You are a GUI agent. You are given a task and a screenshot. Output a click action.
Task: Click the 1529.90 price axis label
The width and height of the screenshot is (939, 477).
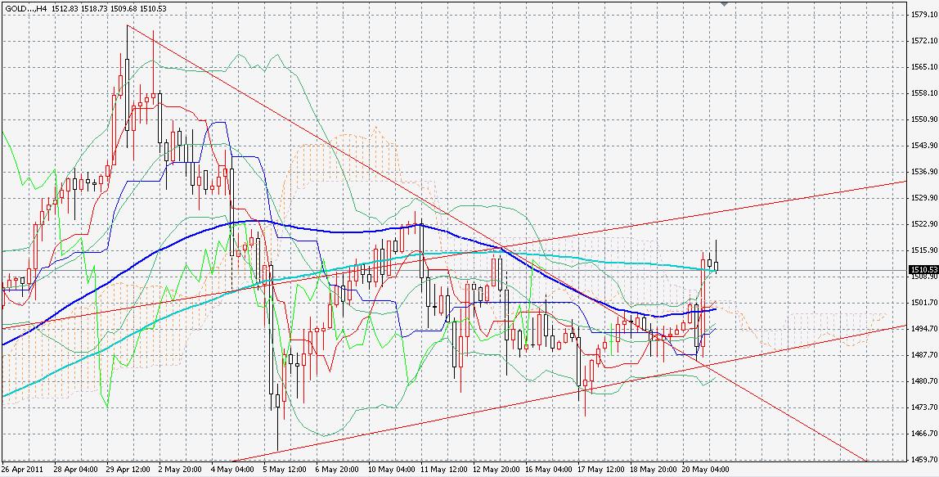point(923,198)
